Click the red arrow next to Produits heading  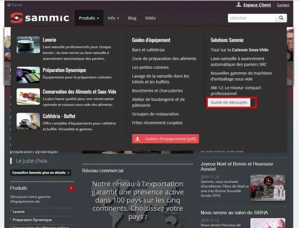(x=71, y=188)
